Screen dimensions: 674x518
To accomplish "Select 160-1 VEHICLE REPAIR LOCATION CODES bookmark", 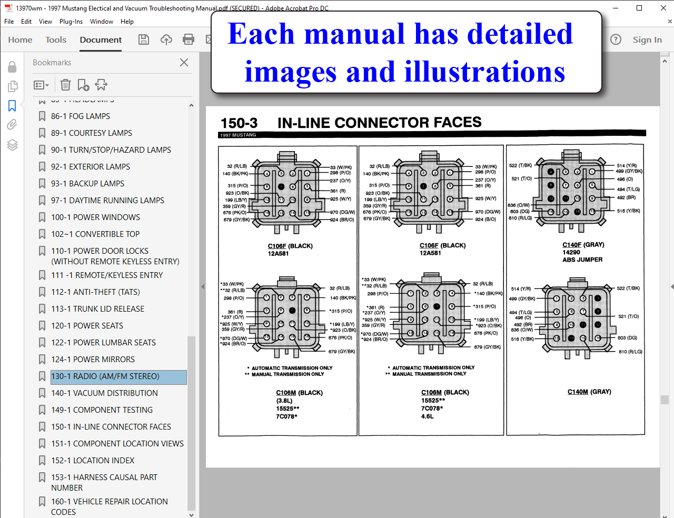I will (x=110, y=507).
